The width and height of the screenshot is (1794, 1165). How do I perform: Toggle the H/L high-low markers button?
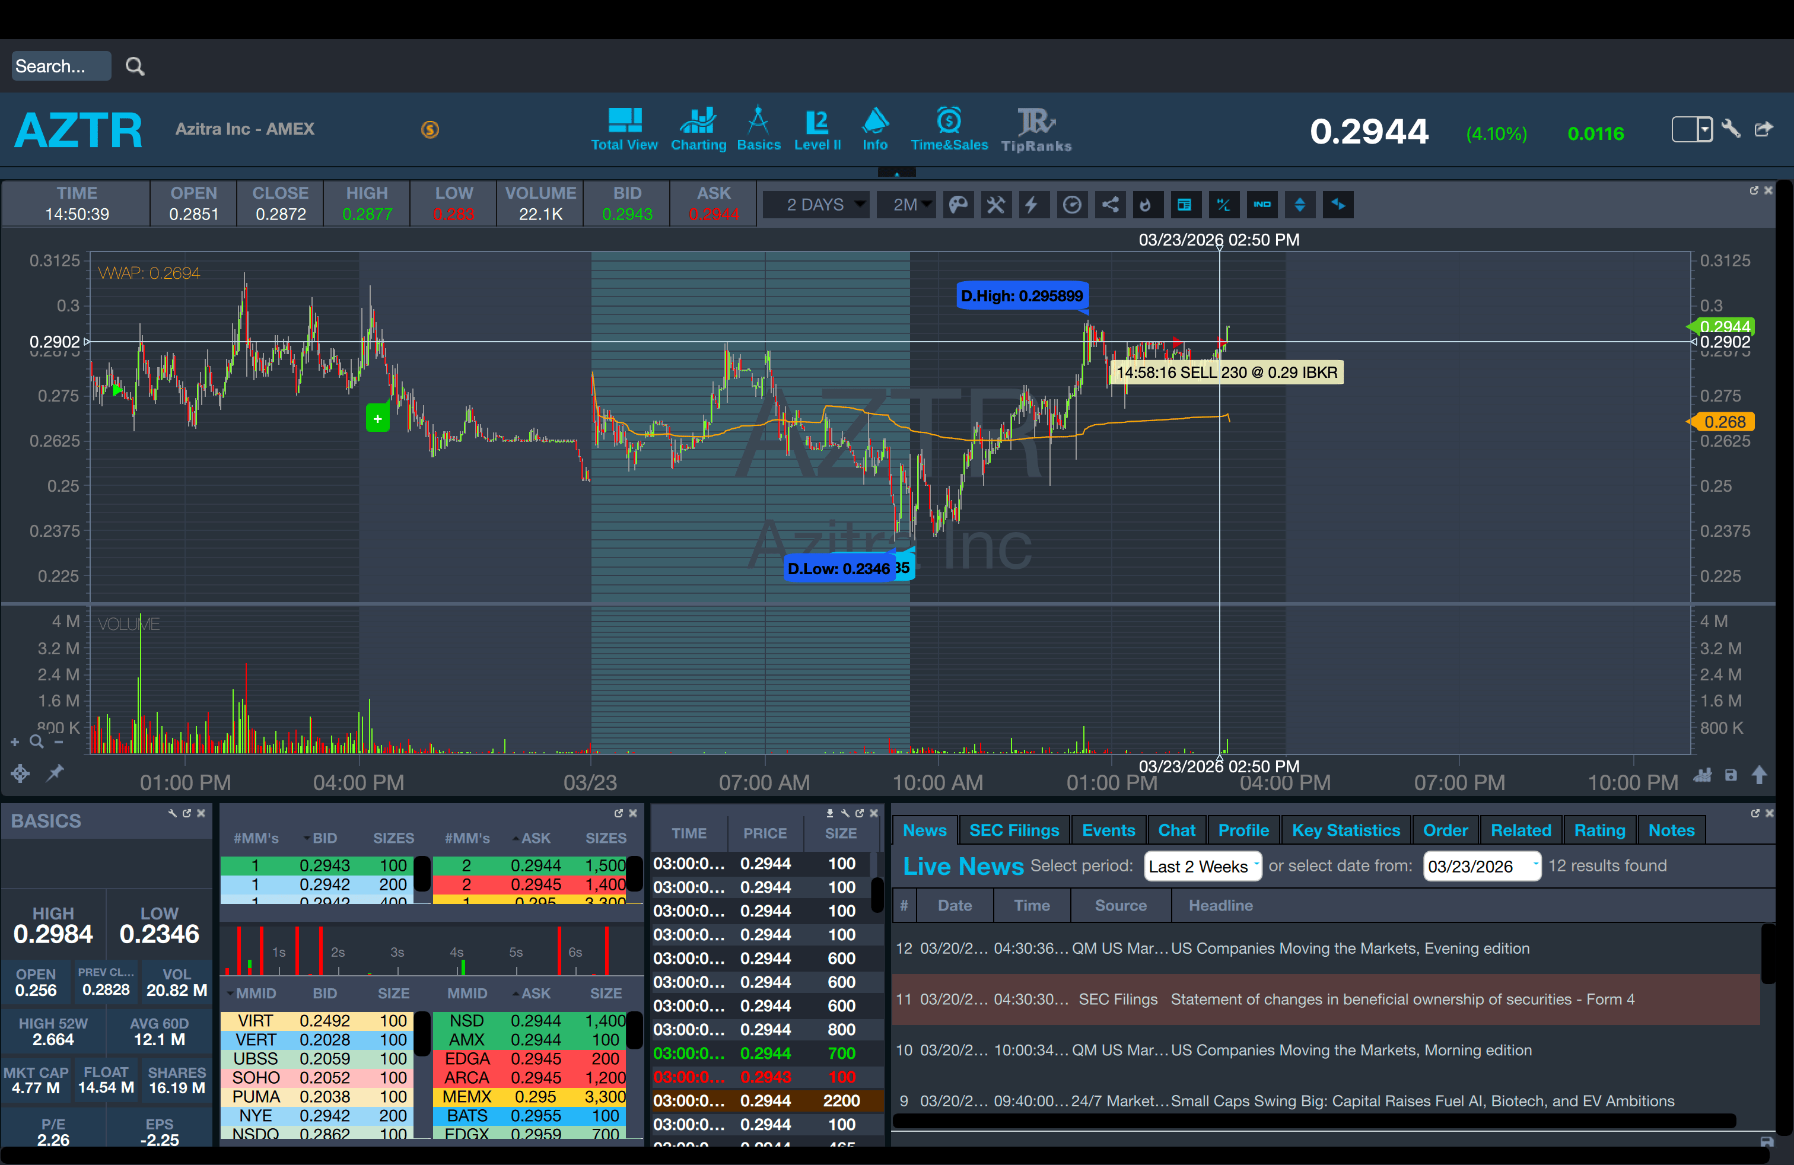[1223, 205]
